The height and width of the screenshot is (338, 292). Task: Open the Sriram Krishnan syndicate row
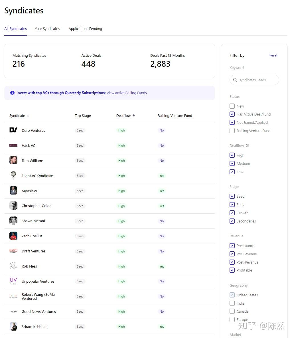click(x=35, y=327)
